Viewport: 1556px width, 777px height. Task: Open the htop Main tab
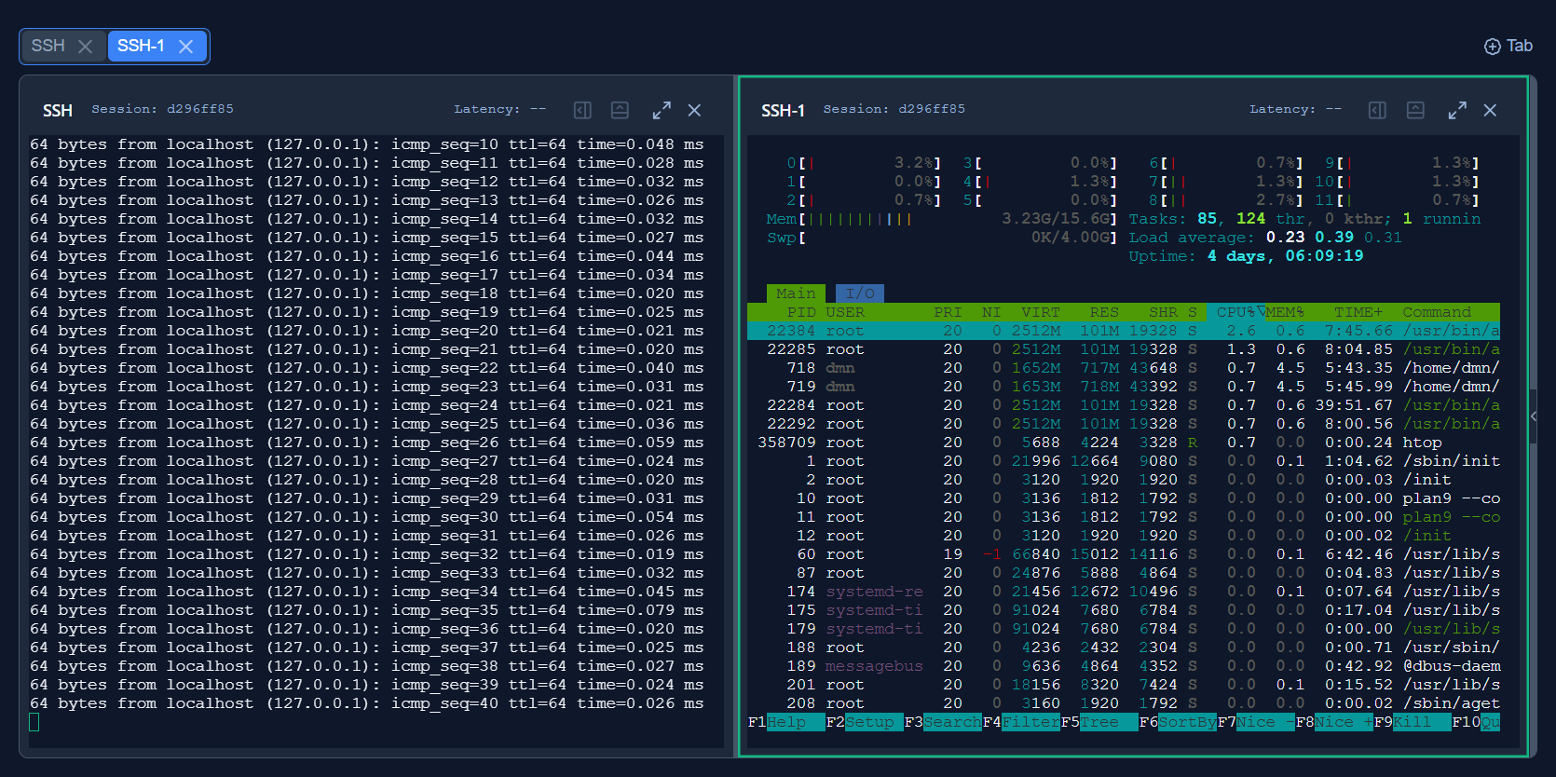coord(796,293)
